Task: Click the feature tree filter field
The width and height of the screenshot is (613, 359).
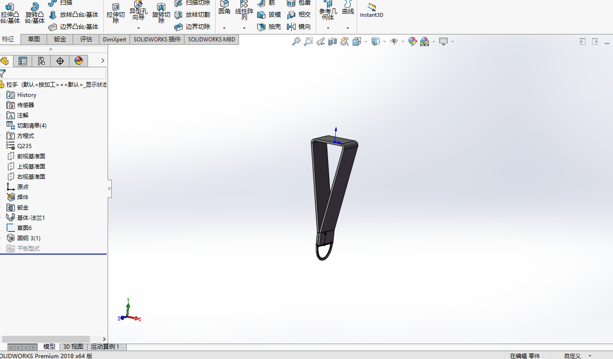Action: (x=56, y=73)
